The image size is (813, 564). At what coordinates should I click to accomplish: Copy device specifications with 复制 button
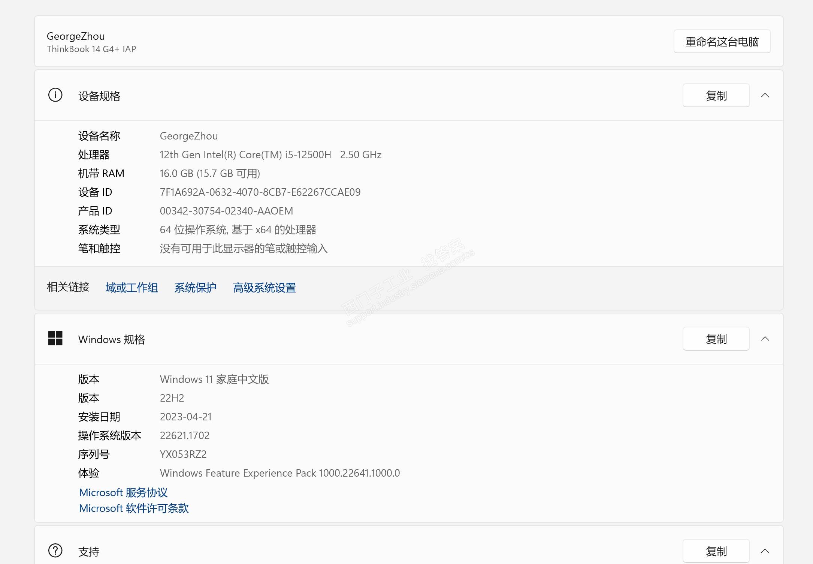[x=716, y=96]
